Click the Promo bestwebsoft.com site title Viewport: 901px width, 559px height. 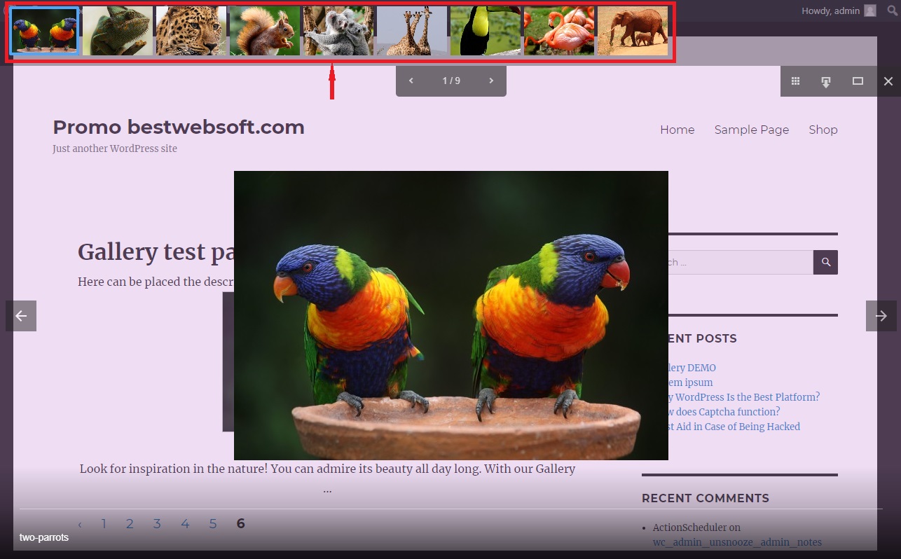point(179,127)
